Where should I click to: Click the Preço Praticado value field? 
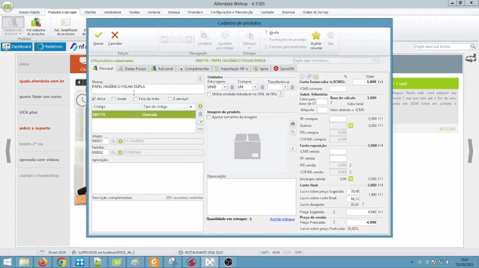pyautogui.click(x=362, y=222)
